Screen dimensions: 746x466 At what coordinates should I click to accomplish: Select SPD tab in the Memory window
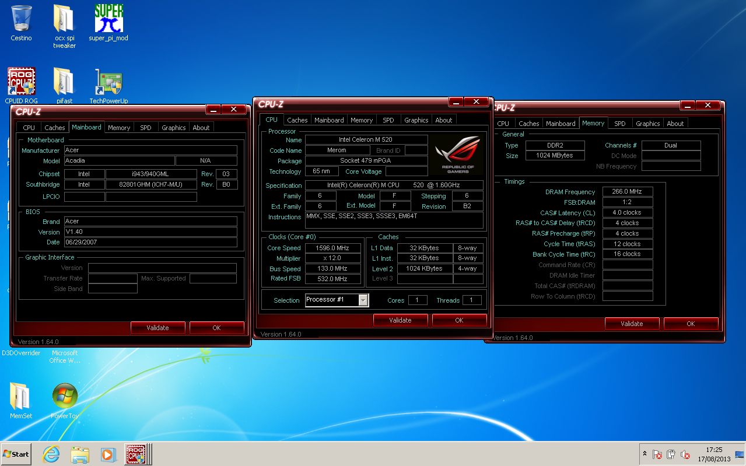[620, 124]
